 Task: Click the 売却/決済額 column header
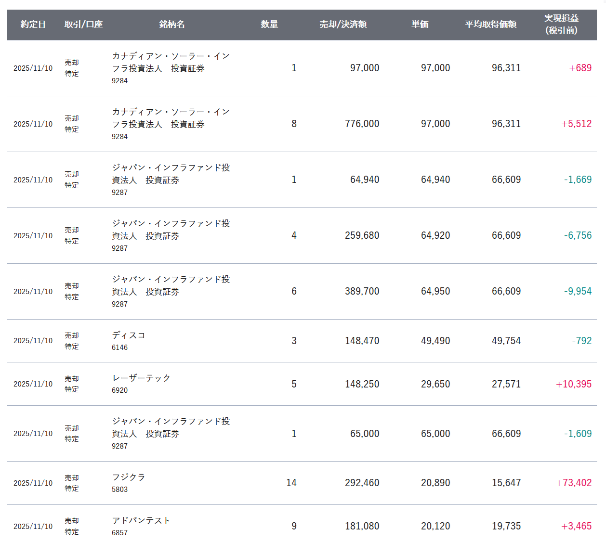pos(343,25)
